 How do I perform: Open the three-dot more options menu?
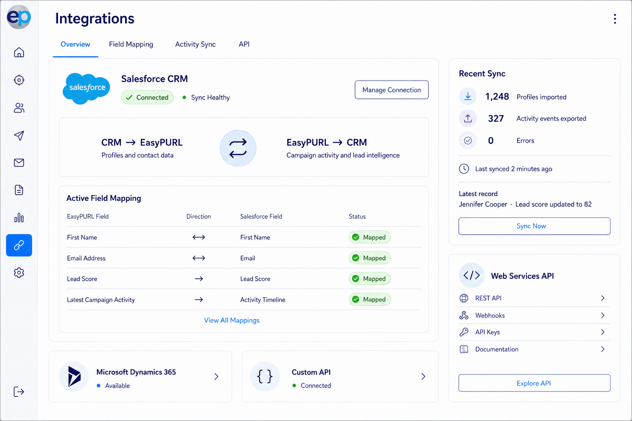615,19
